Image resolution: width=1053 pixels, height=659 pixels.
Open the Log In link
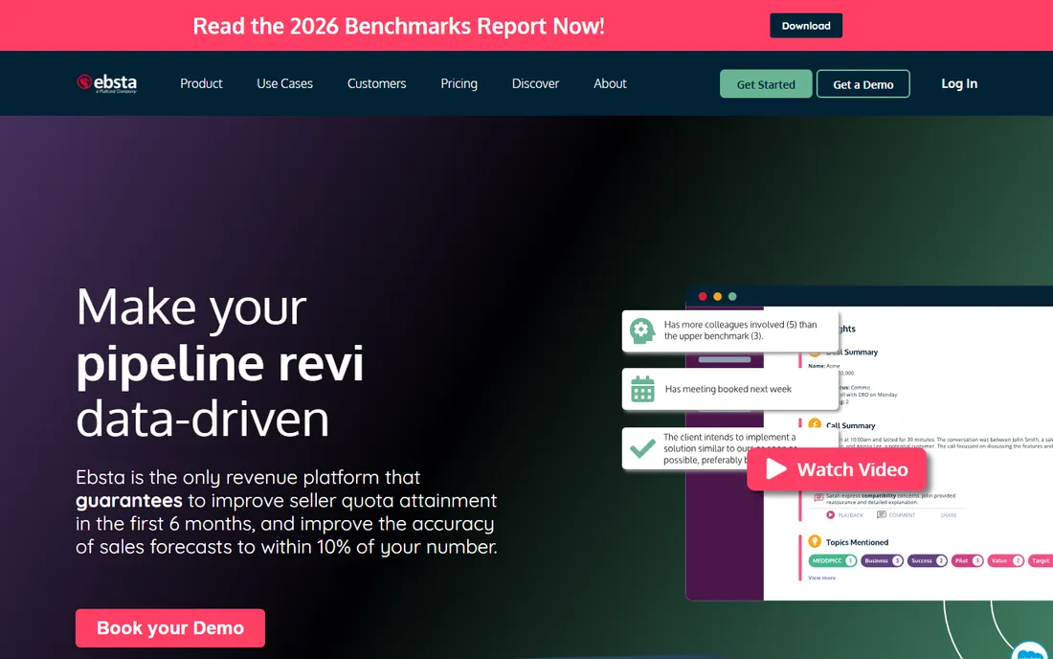tap(959, 83)
